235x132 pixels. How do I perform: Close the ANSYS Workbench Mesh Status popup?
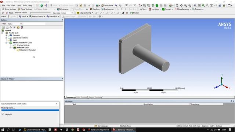pyautogui.click(x=57, y=104)
